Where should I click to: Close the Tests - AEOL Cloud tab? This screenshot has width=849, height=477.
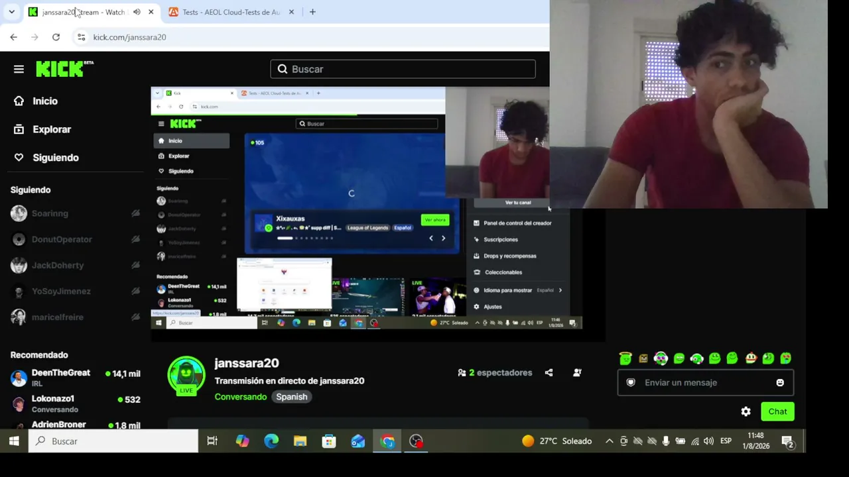pos(291,12)
